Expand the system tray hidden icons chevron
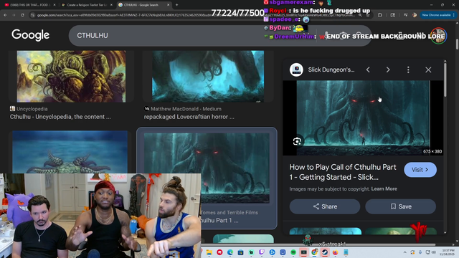This screenshot has width=459, height=258. tap(404, 252)
